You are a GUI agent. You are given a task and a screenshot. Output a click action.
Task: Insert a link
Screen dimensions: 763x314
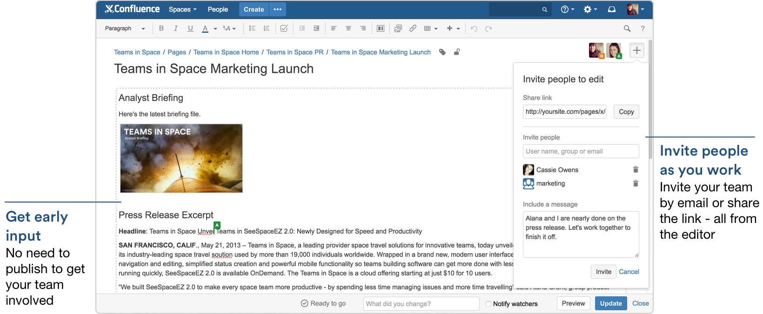click(x=413, y=28)
